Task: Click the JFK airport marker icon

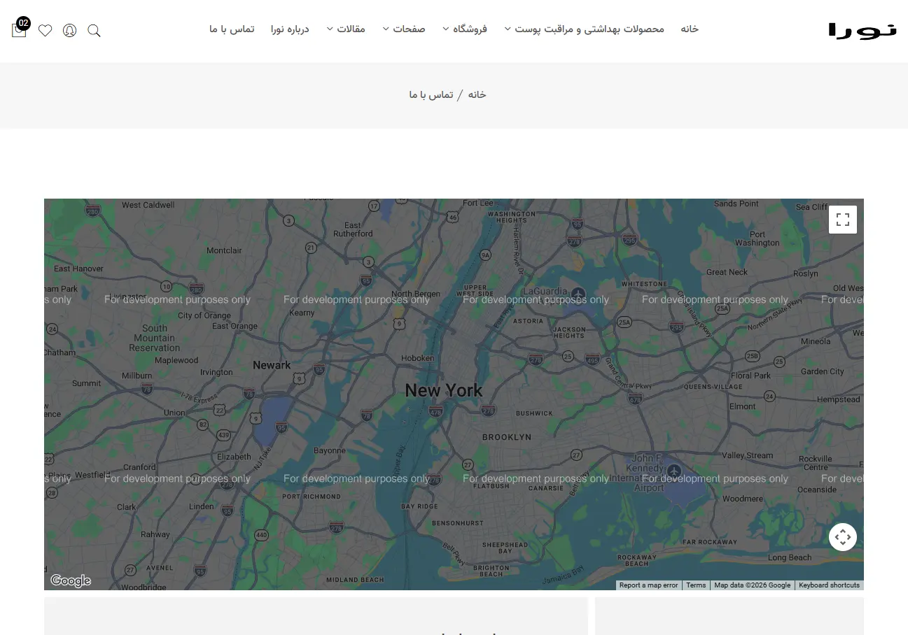Action: (x=673, y=470)
